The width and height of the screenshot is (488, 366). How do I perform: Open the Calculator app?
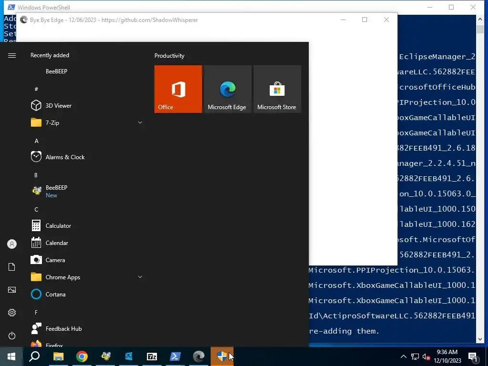tap(87, 225)
